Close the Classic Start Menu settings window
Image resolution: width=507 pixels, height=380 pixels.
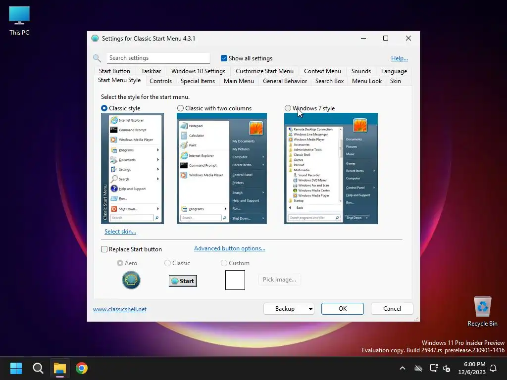tap(408, 38)
